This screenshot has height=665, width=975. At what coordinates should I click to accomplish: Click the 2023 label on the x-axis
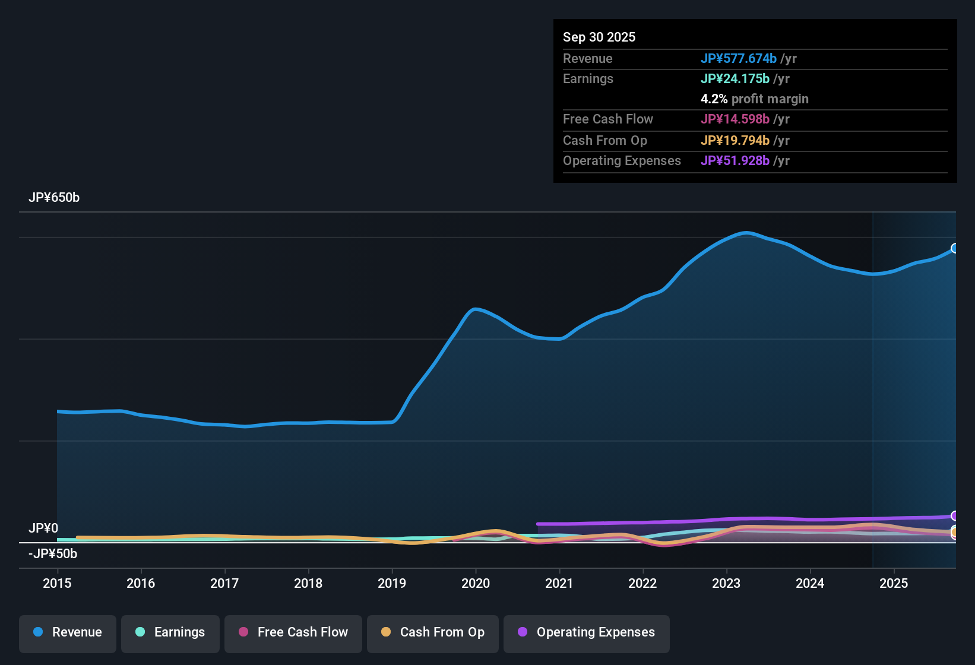(x=726, y=583)
